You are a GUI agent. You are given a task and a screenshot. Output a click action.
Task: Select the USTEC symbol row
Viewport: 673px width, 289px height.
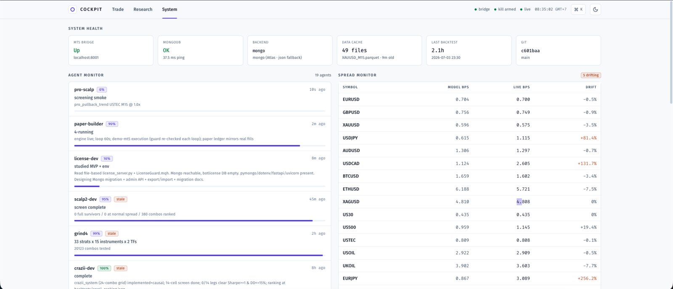tap(469, 240)
